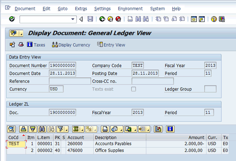
Task: Click the CoCd column header
Action: pyautogui.click(x=16, y=138)
